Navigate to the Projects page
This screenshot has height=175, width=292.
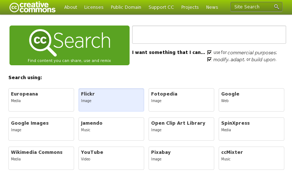point(190,7)
